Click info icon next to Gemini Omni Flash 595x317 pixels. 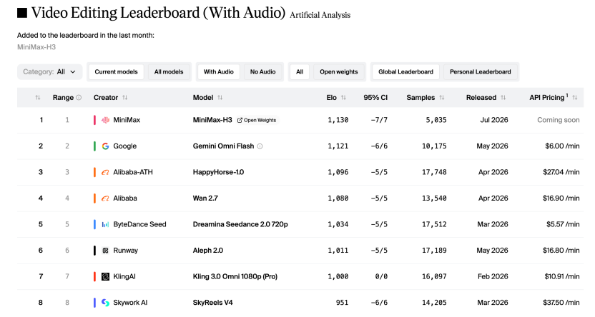pyautogui.click(x=260, y=146)
